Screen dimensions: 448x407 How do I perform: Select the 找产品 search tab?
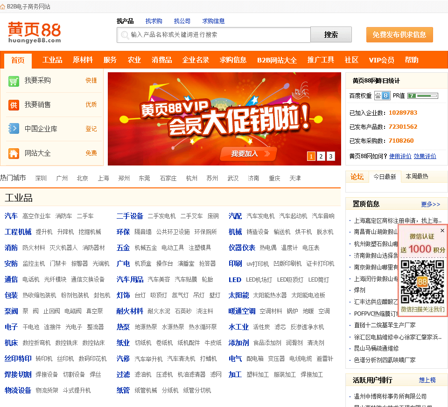pos(125,21)
